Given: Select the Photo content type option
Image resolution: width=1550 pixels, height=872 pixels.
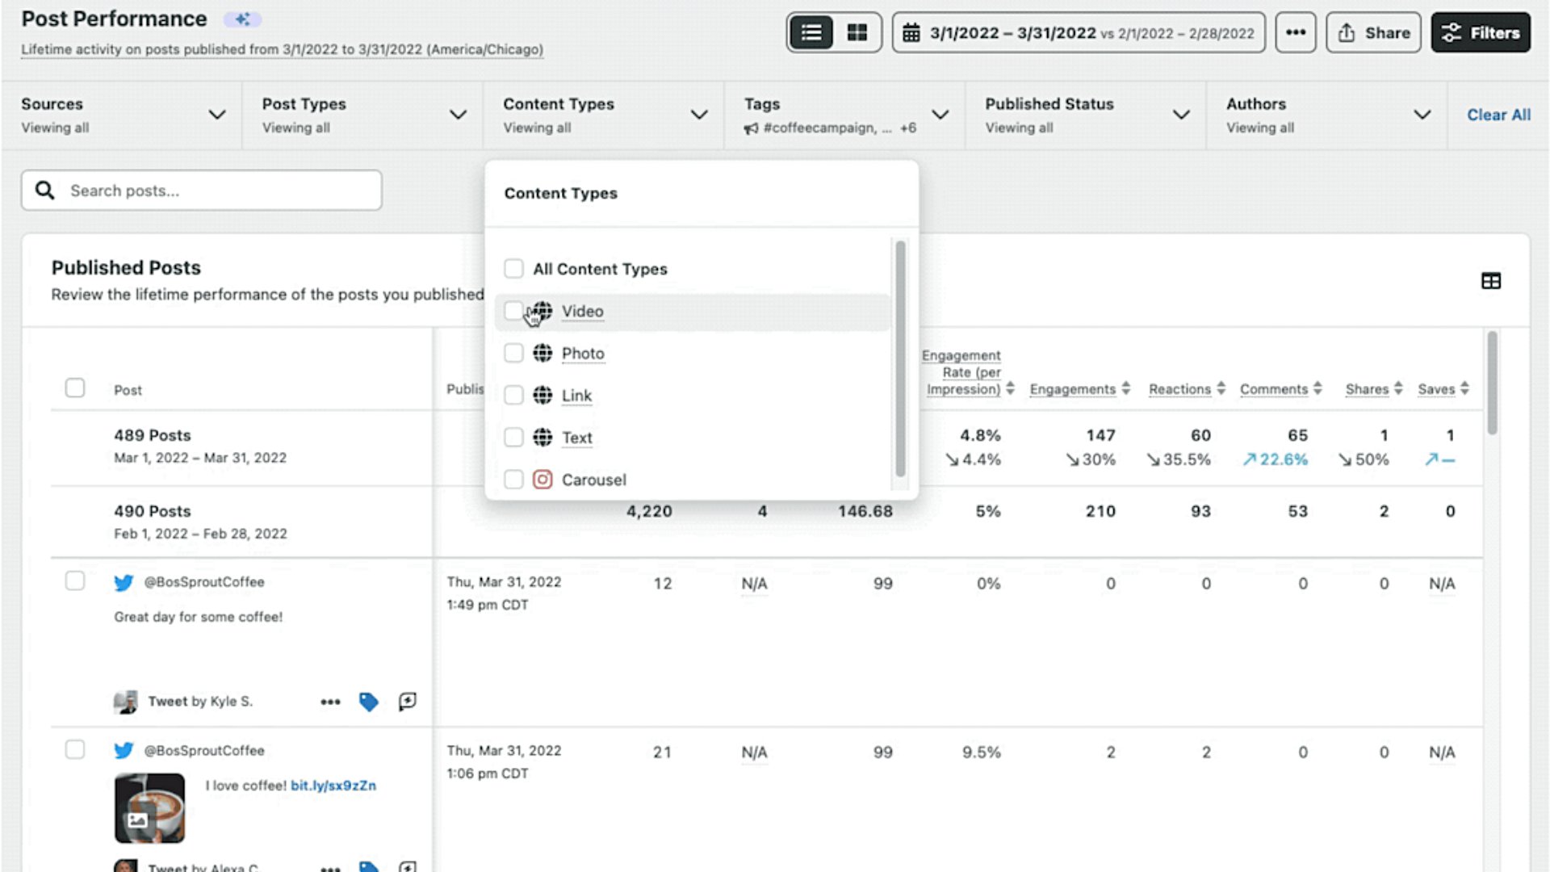Looking at the screenshot, I should click(x=583, y=354).
